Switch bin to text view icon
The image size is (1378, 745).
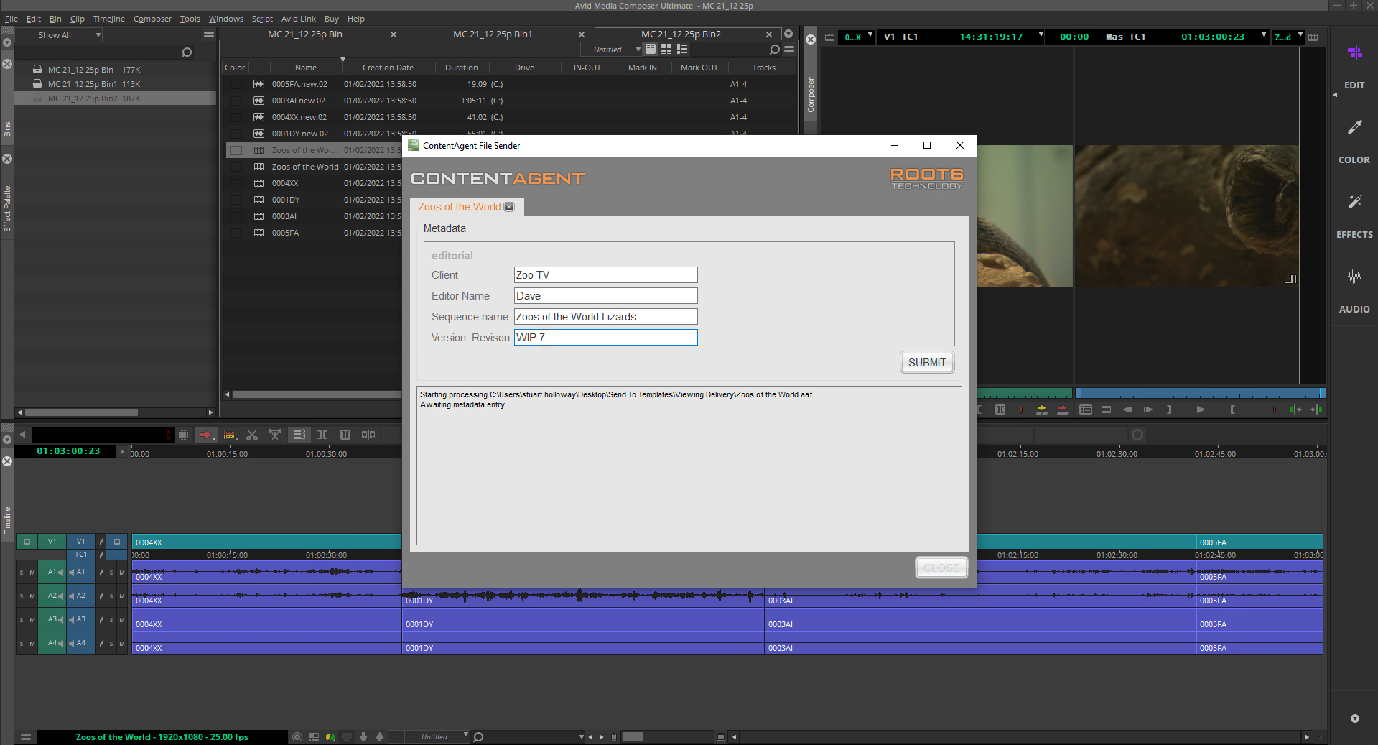coord(651,49)
